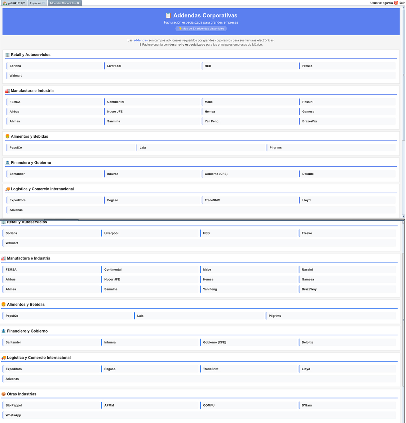406x423 pixels.
Task: Select the COMFU addenda item
Action: pos(209,405)
